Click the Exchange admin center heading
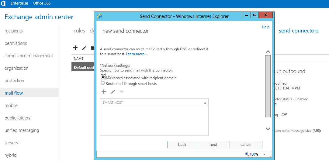Viewport: 329px width, 161px height. [39, 17]
